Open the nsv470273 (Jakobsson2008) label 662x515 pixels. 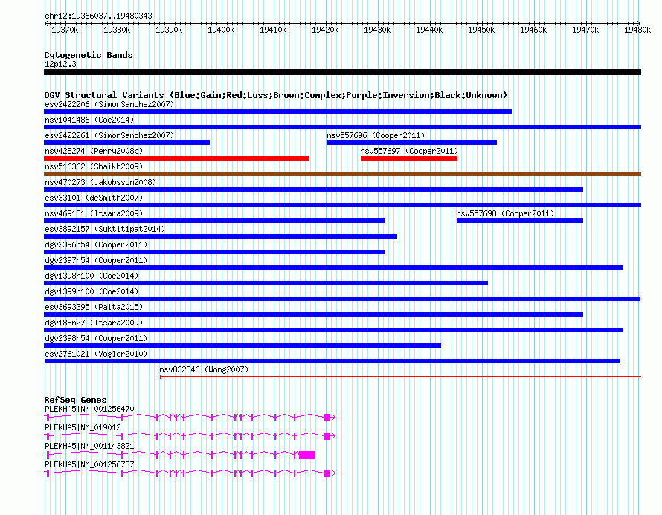100,182
